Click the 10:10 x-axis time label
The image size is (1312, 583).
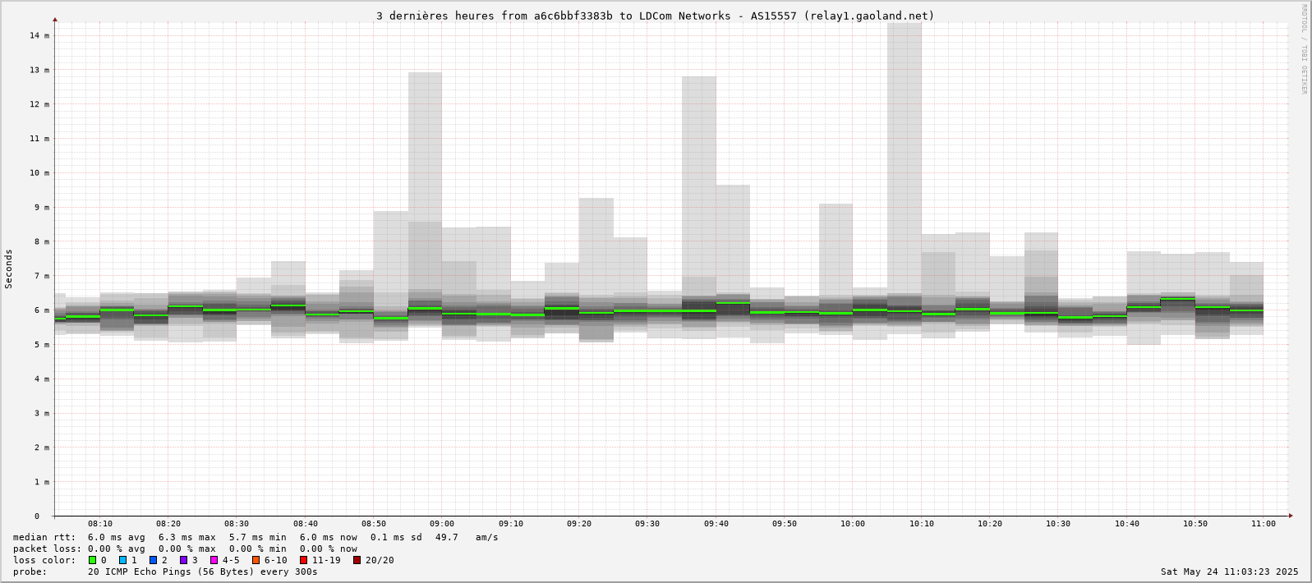click(922, 524)
